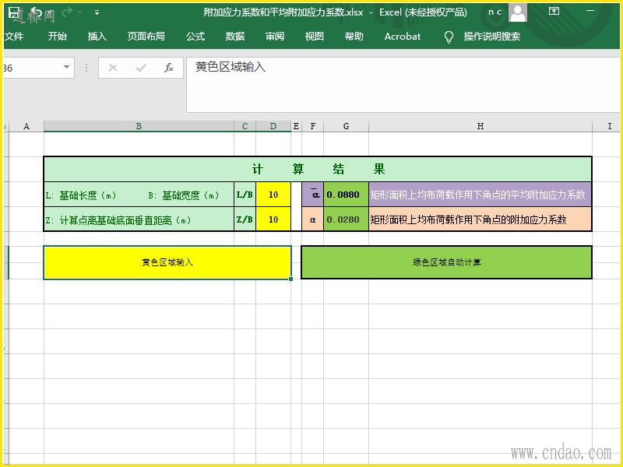
Task: Click the Insert Function fx icon
Action: (168, 68)
